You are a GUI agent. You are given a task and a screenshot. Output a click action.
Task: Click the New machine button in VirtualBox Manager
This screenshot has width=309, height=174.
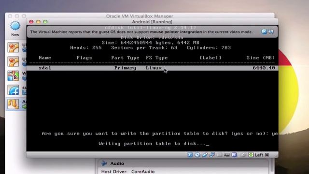[15, 29]
